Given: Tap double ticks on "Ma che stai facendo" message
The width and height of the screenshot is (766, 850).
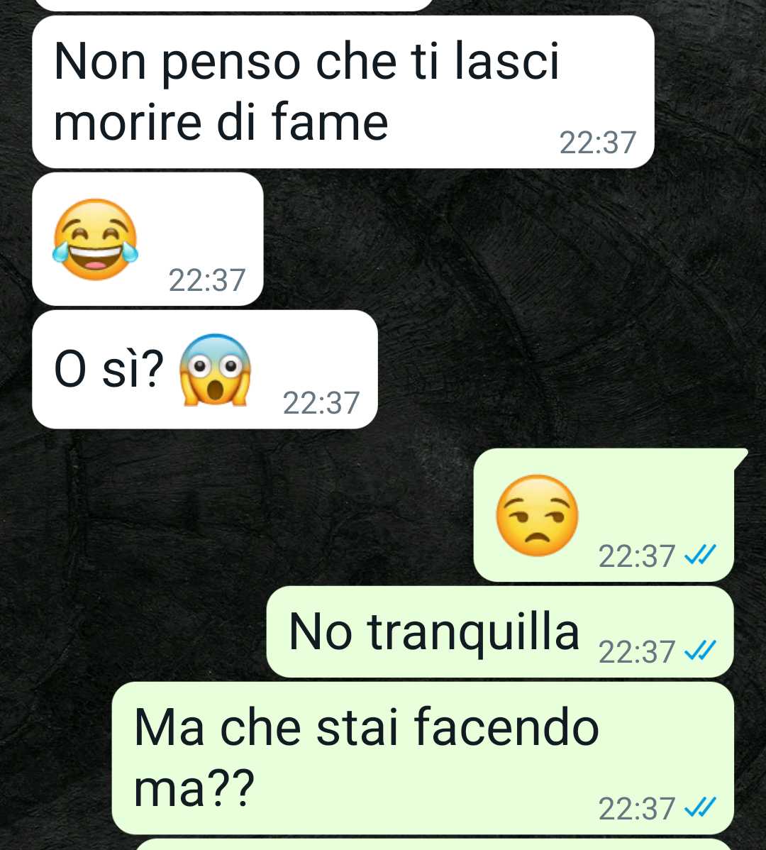Looking at the screenshot, I should click(701, 807).
